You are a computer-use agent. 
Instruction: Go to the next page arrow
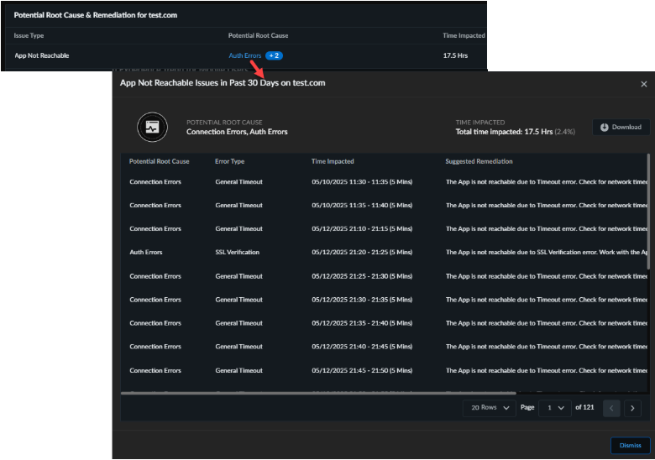(x=632, y=408)
